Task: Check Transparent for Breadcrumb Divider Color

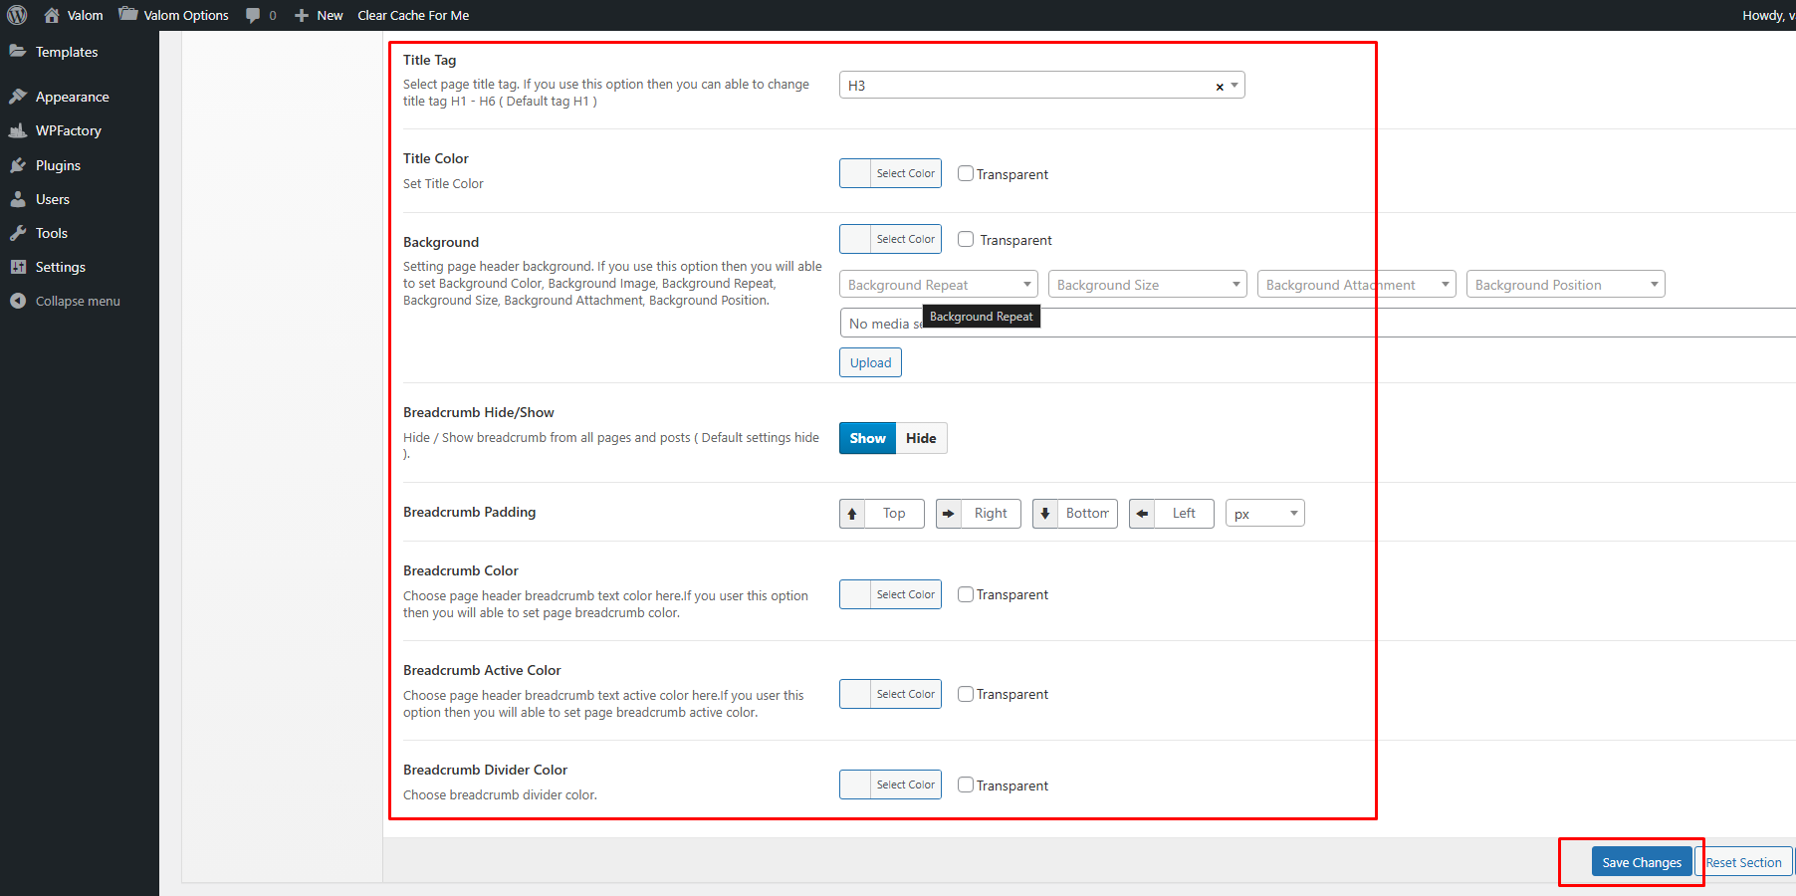Action: 966,784
